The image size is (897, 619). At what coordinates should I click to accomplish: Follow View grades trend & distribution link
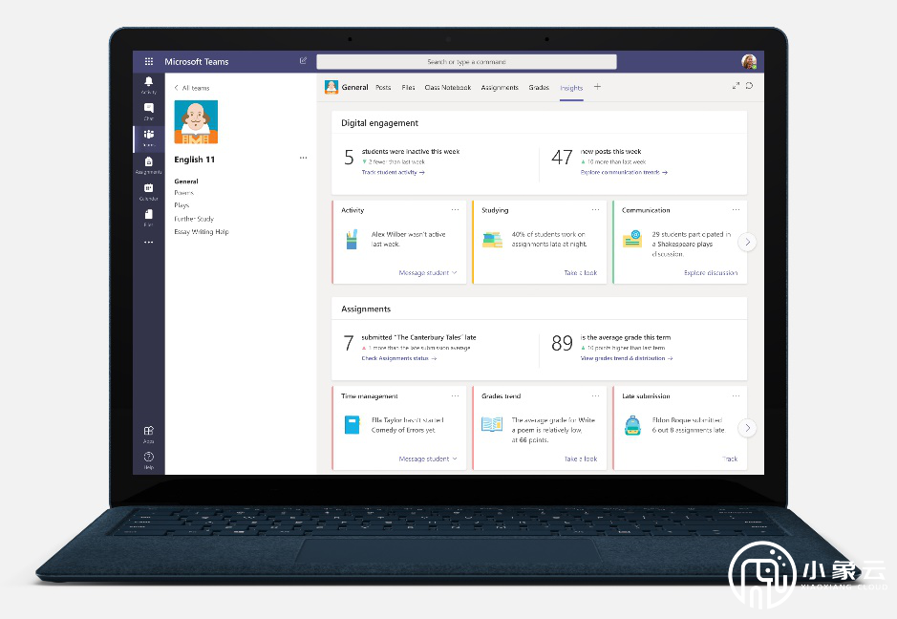coord(627,358)
